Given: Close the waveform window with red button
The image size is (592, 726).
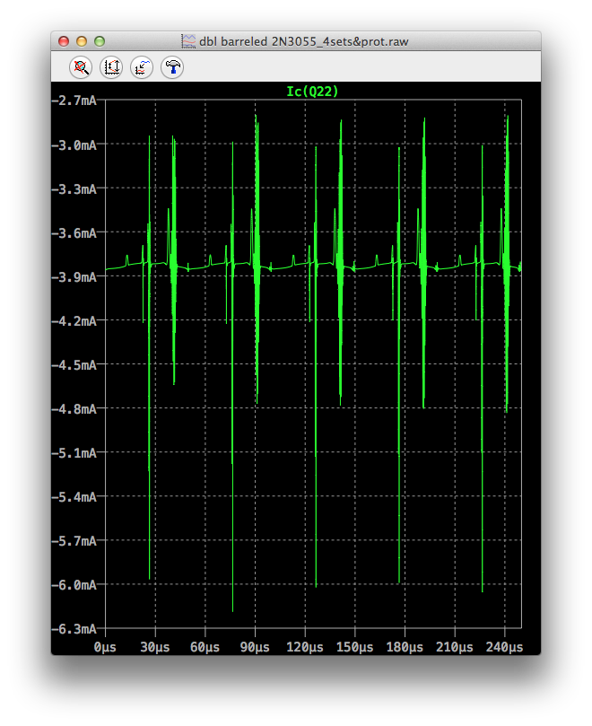Looking at the screenshot, I should 64,41.
